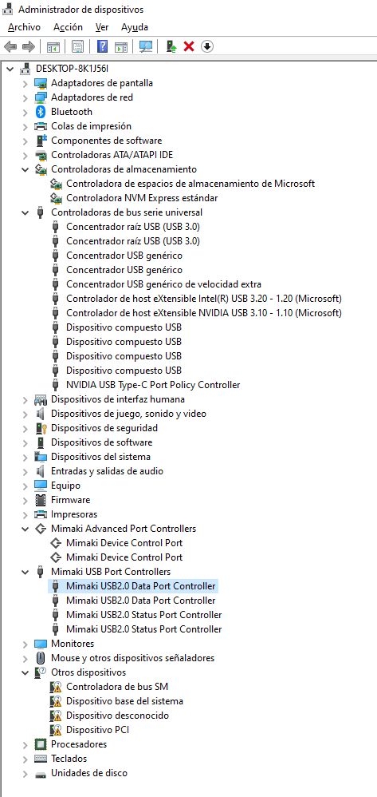Click the Bluetooth category icon
The image size is (377, 797).
[41, 112]
